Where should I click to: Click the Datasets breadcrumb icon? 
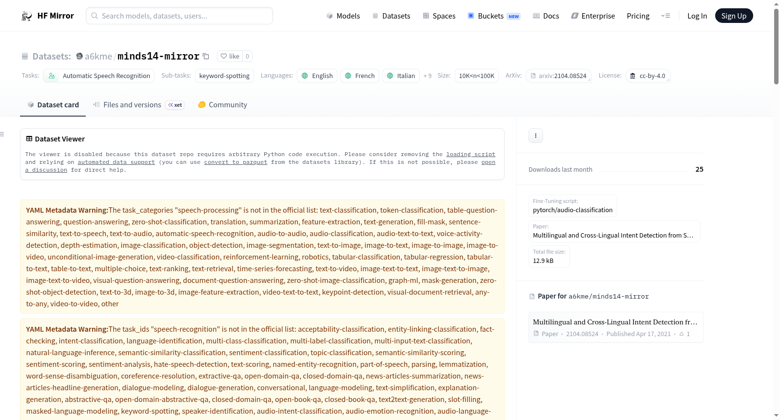coord(25,56)
